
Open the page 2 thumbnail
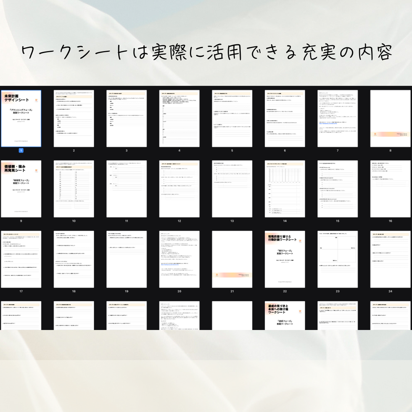[74, 119]
